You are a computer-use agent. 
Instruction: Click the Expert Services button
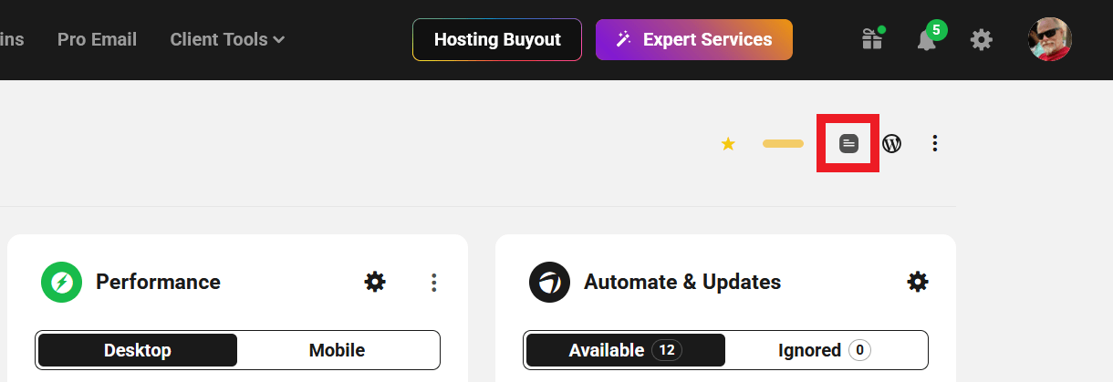694,39
